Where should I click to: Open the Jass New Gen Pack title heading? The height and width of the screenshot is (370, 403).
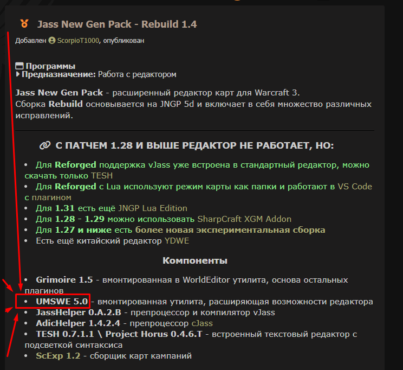117,24
